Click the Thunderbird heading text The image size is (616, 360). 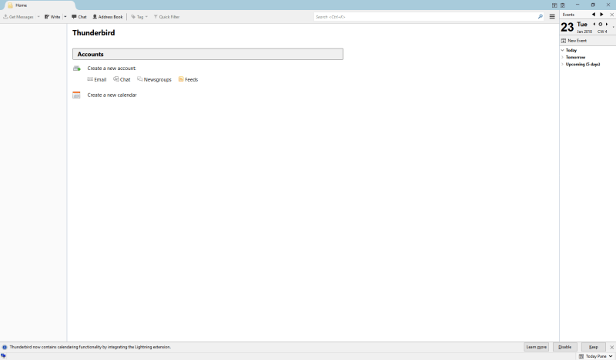click(93, 33)
